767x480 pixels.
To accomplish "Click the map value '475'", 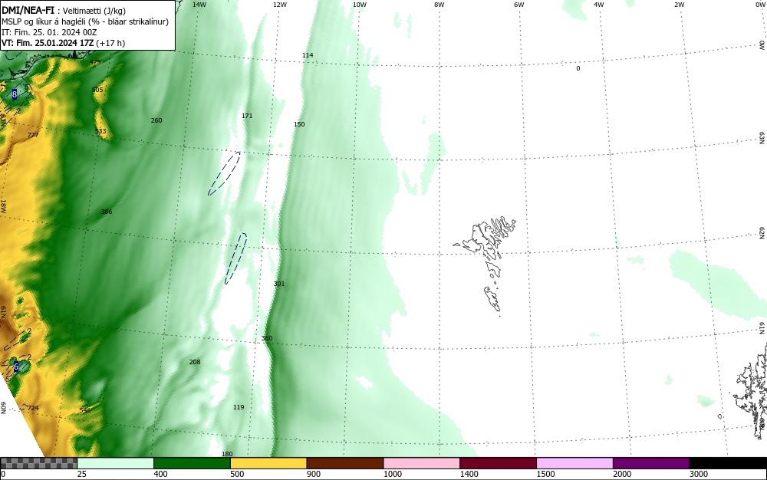I will (x=95, y=63).
